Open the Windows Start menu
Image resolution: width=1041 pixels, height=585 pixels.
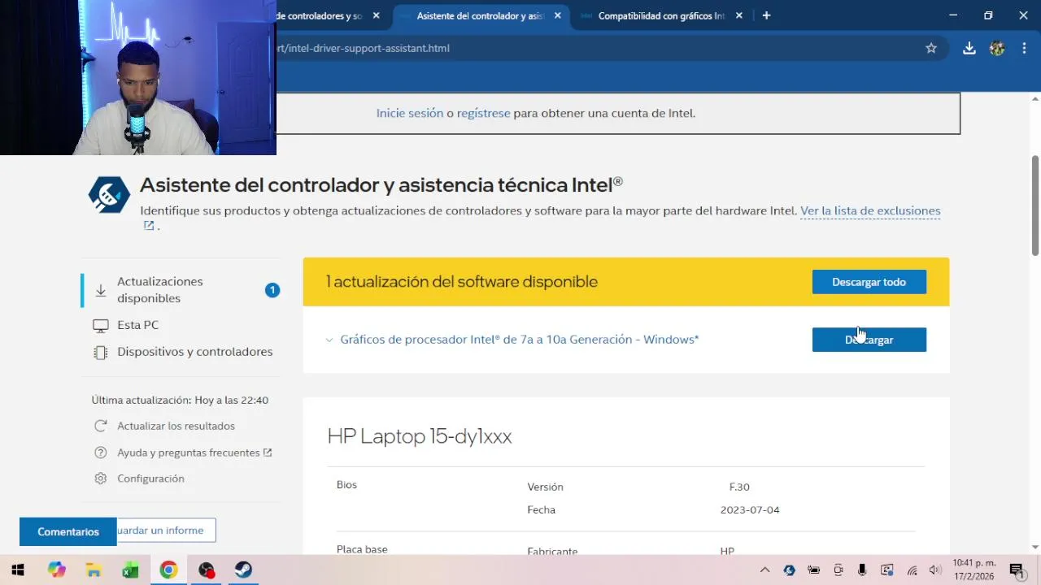[18, 570]
